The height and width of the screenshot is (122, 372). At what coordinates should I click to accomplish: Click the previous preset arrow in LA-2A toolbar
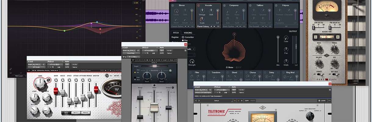point(196,100)
